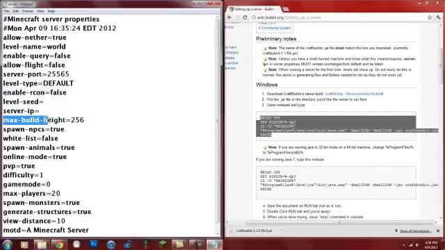Show hidden system tray icons

(403, 245)
